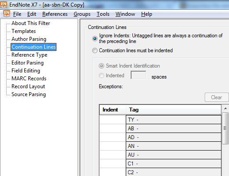This screenshot has width=229, height=176.
Task: Click the indent spaces input field
Action: click(x=139, y=75)
